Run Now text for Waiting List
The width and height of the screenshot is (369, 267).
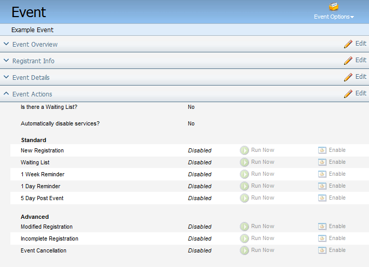(x=263, y=162)
